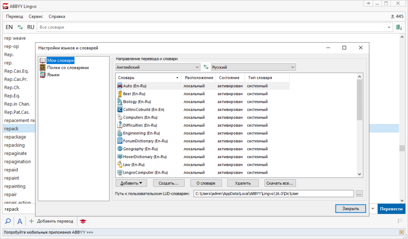
Task: Click the Auto (En-Ru) car icon
Action: tap(120, 86)
